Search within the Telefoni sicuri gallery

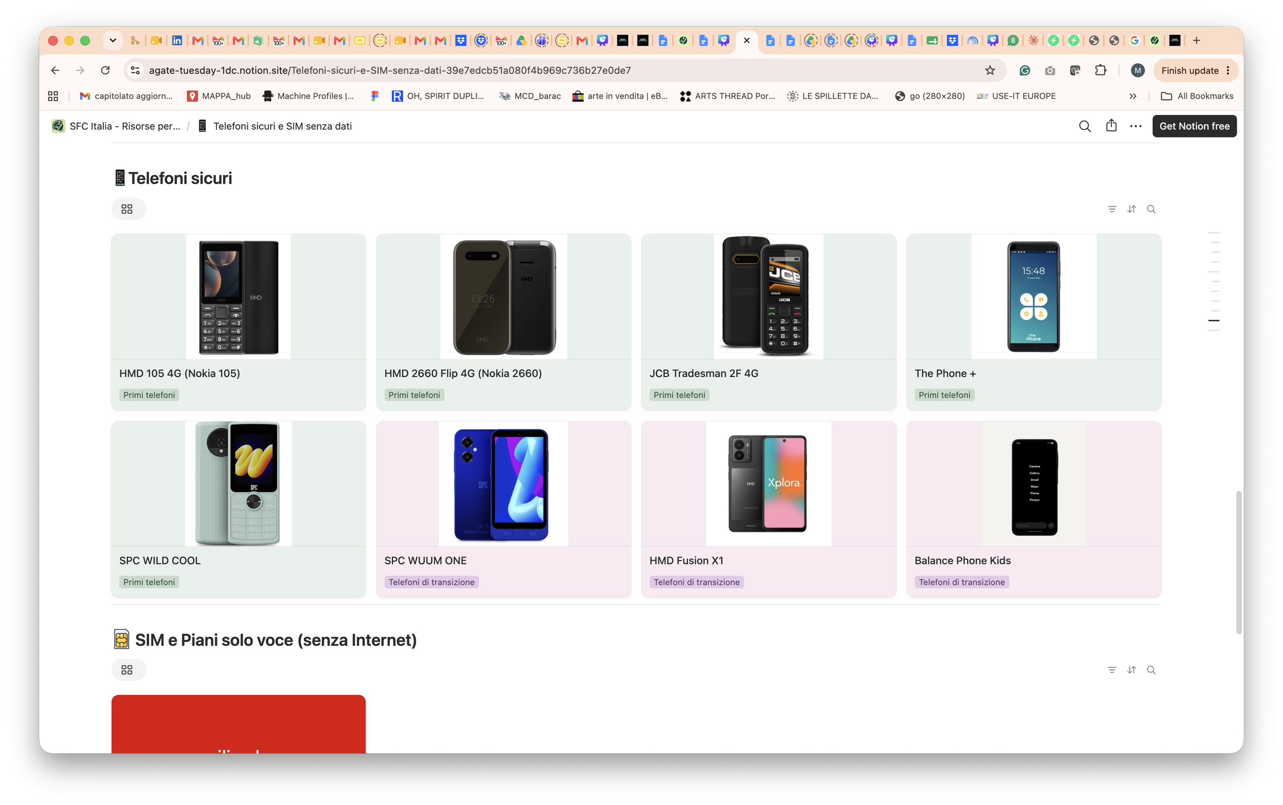1151,209
